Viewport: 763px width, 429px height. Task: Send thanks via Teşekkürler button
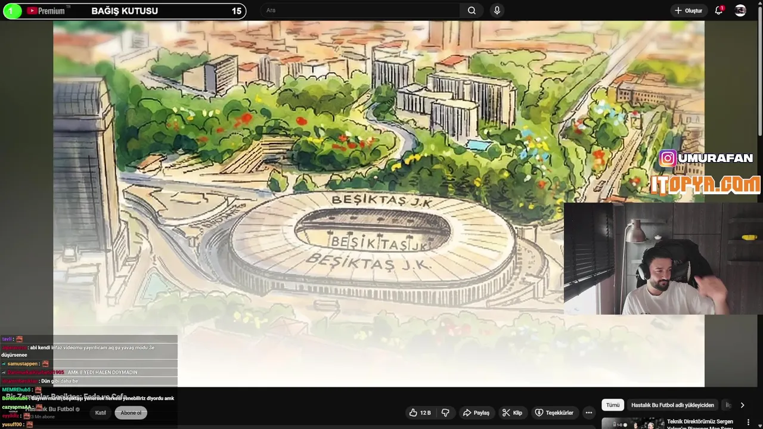[554, 412]
